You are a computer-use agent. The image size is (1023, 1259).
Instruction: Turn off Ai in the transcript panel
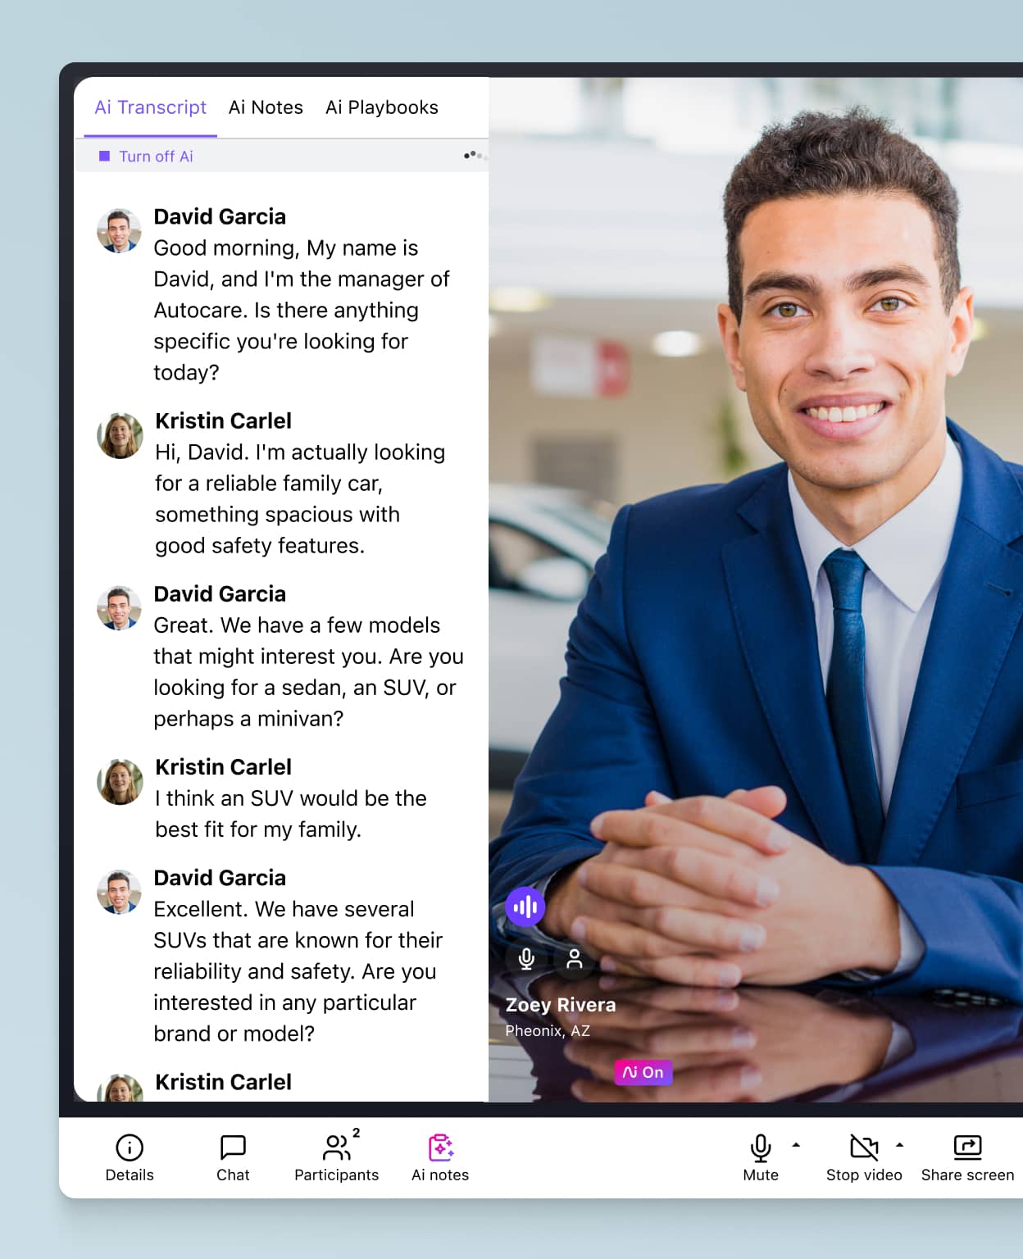tap(146, 157)
